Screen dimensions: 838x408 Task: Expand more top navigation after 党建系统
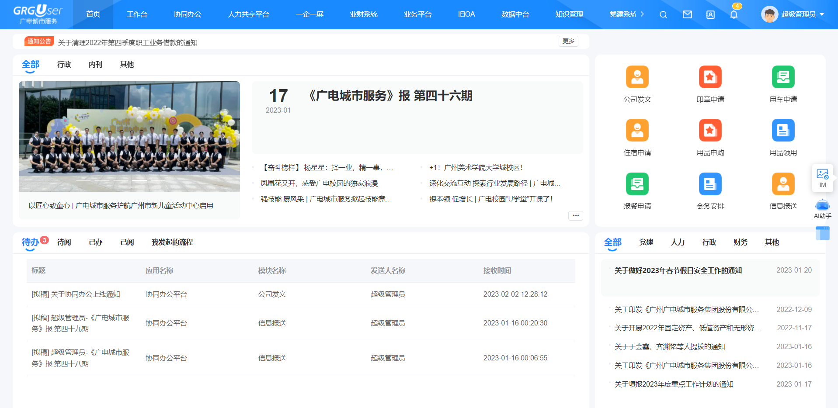pyautogui.click(x=642, y=14)
